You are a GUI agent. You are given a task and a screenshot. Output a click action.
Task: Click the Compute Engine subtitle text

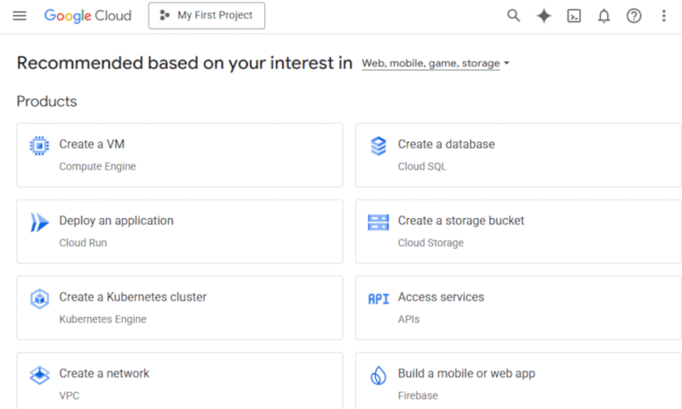point(97,166)
